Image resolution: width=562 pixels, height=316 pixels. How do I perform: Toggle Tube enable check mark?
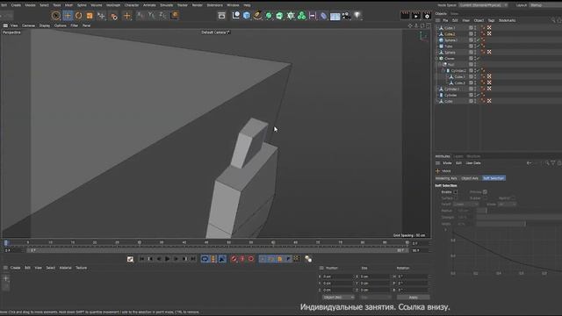coord(479,47)
